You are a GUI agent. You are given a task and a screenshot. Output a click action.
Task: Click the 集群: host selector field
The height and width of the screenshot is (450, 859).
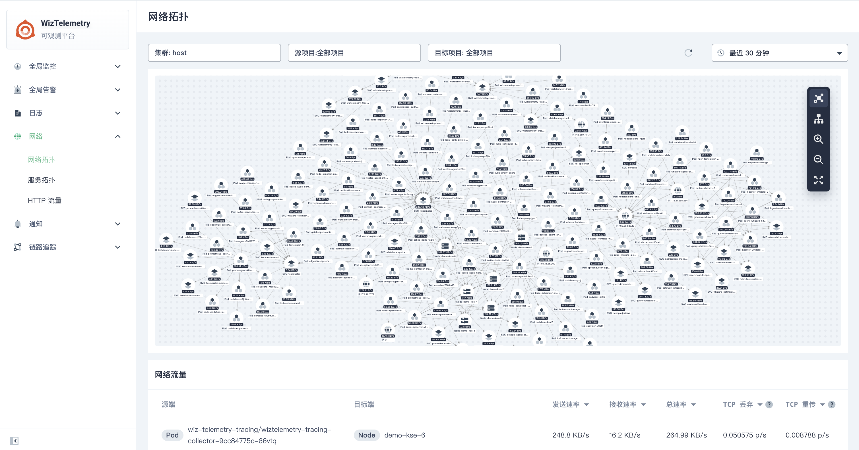tap(214, 53)
